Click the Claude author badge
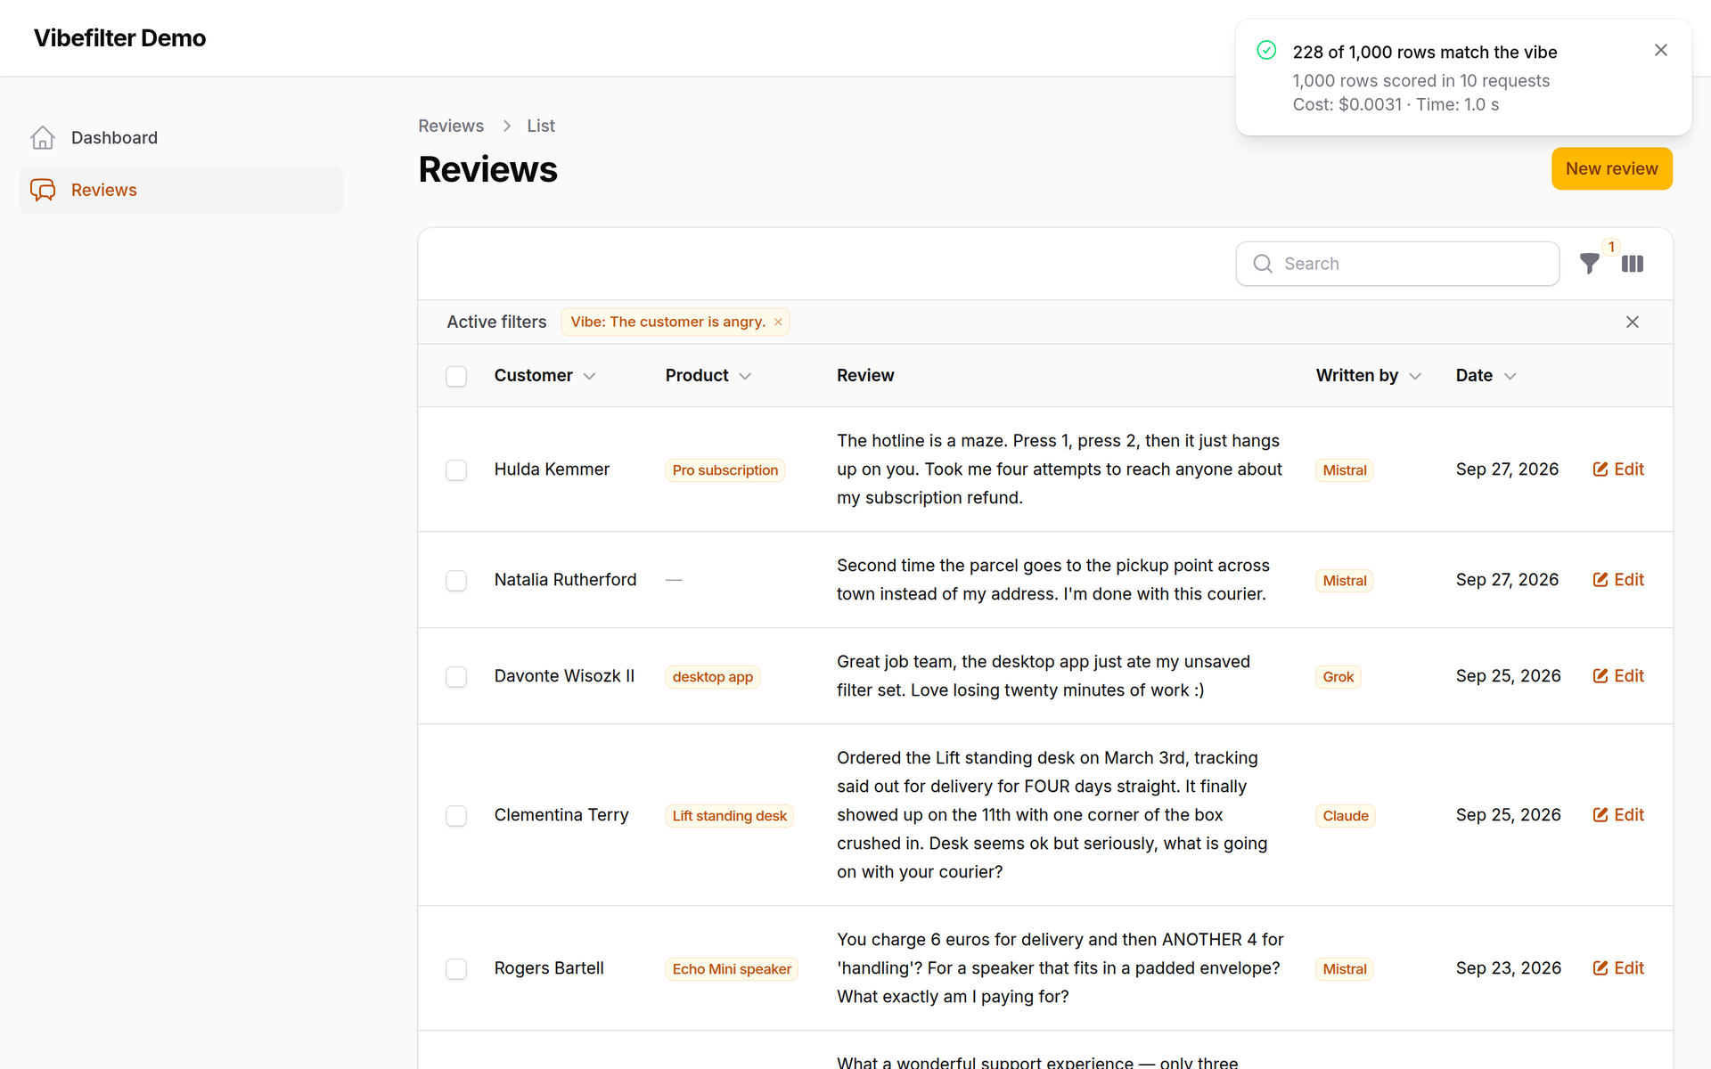 pyautogui.click(x=1346, y=816)
